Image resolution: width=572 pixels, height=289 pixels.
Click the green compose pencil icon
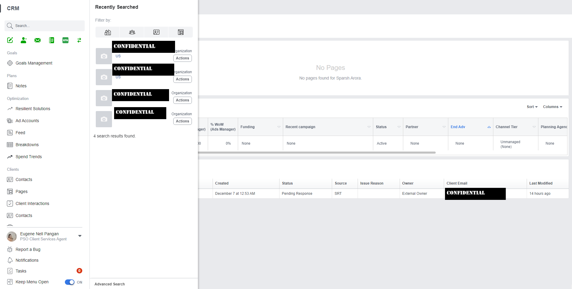(x=10, y=40)
